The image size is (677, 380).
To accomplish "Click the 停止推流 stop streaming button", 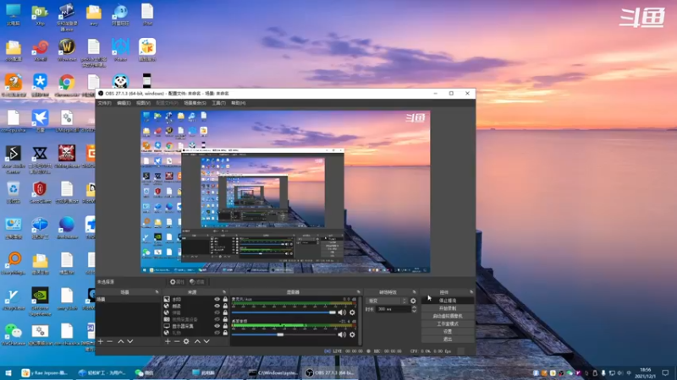I will [448, 301].
